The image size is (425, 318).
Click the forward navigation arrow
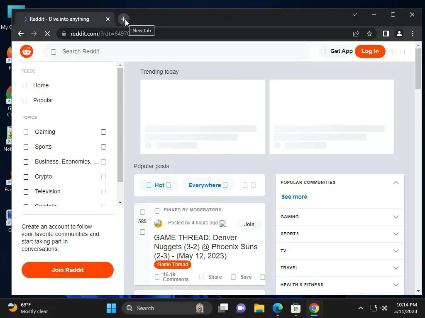point(34,34)
